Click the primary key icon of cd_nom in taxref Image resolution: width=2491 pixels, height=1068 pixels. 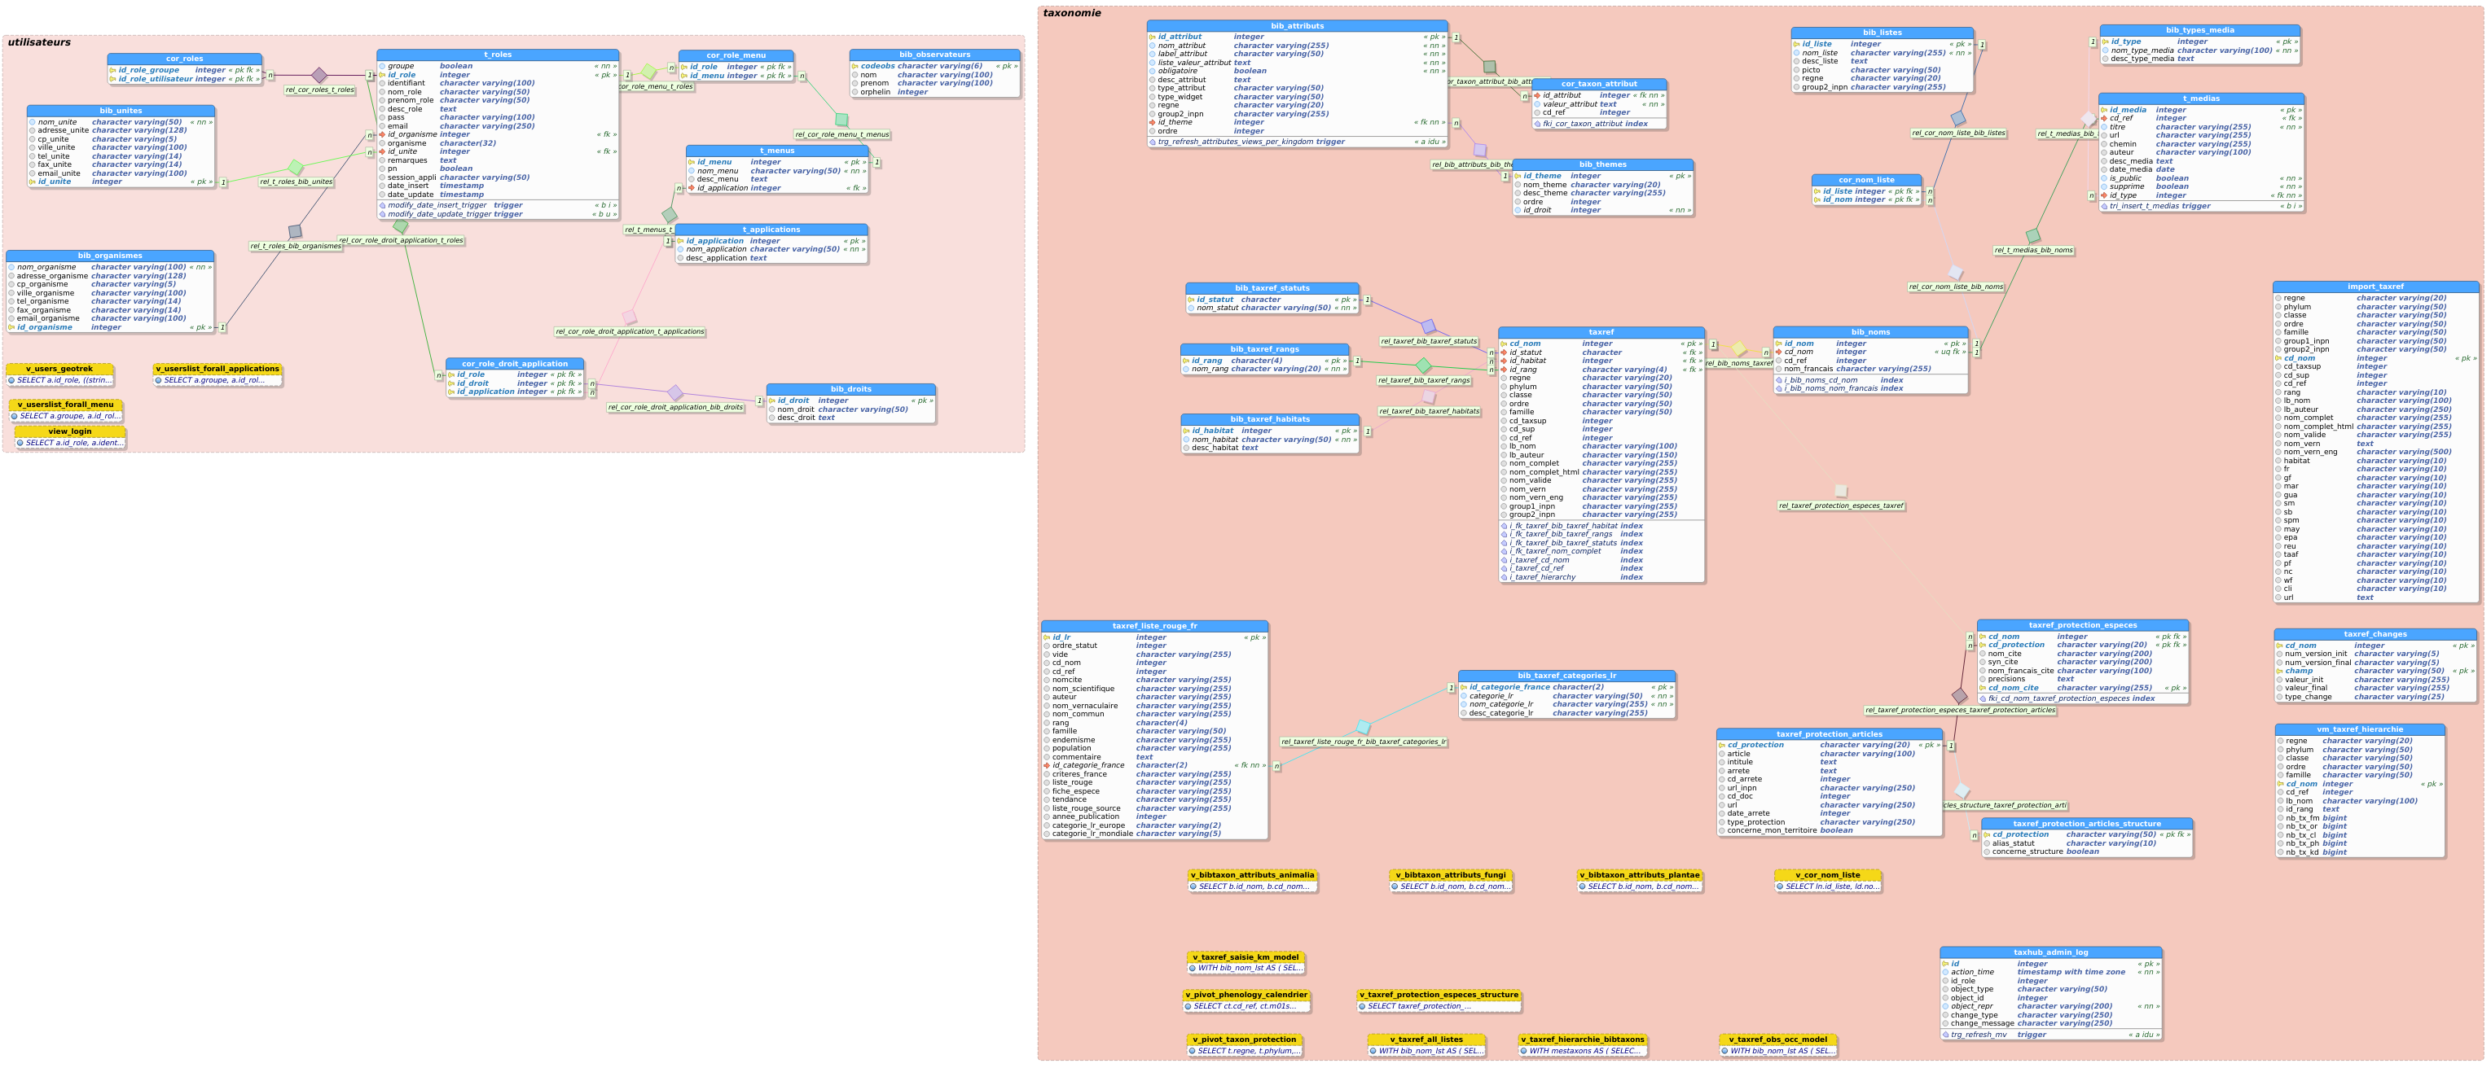(x=1505, y=344)
